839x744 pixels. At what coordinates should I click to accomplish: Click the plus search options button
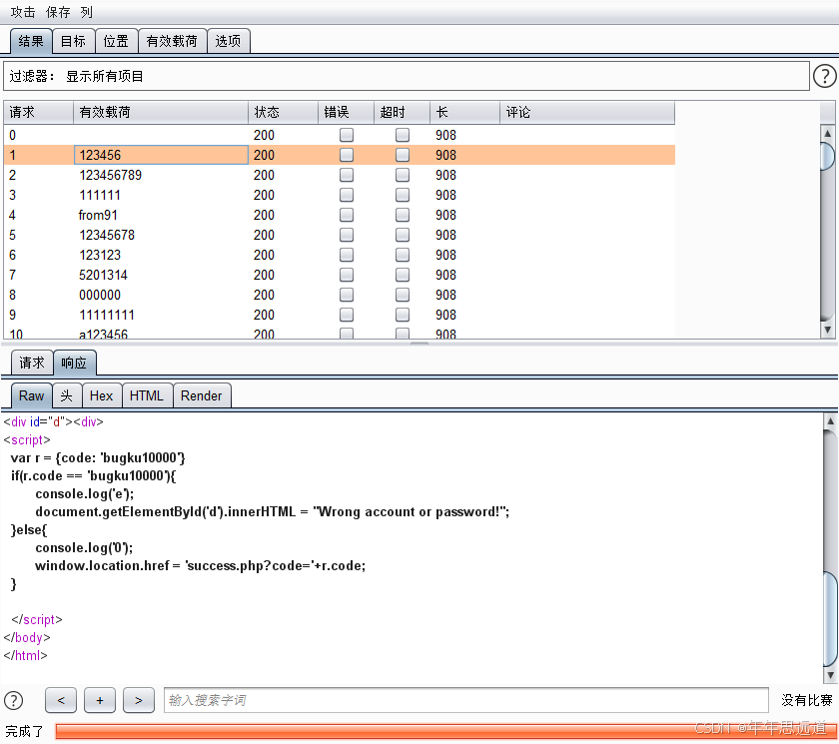100,700
